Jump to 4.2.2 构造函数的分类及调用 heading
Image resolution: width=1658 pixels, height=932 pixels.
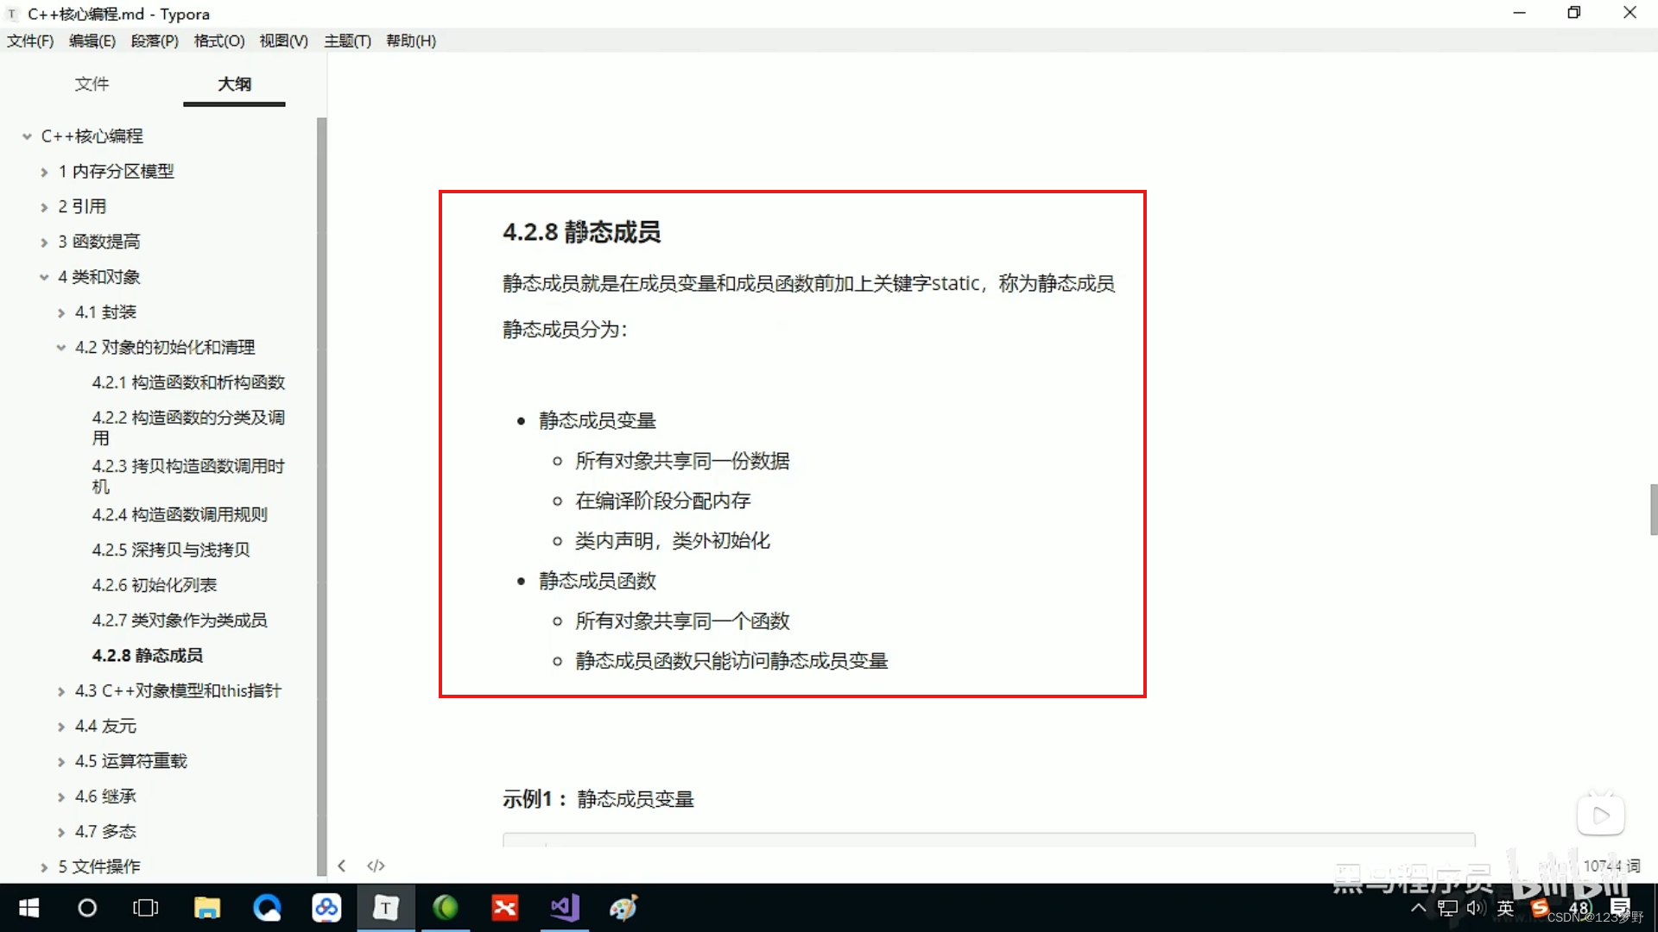click(x=188, y=428)
